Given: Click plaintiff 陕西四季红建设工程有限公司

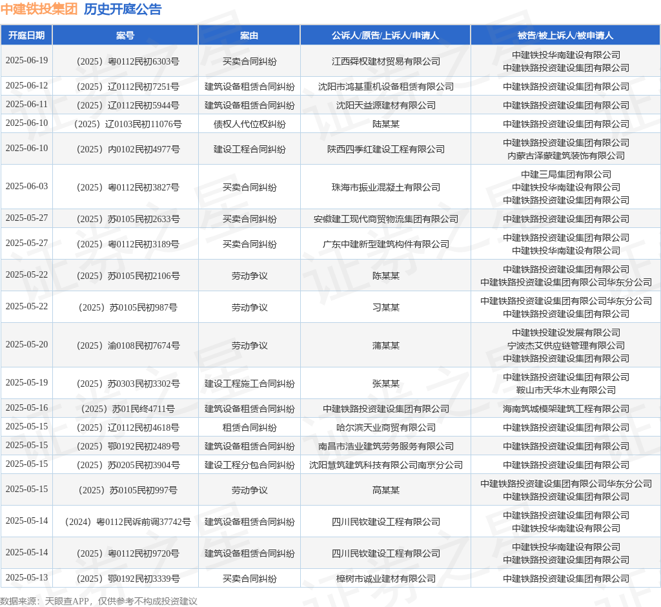Looking at the screenshot, I should click(x=385, y=149).
